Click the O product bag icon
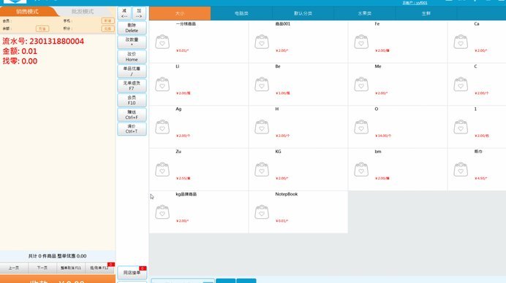 (x=361, y=127)
